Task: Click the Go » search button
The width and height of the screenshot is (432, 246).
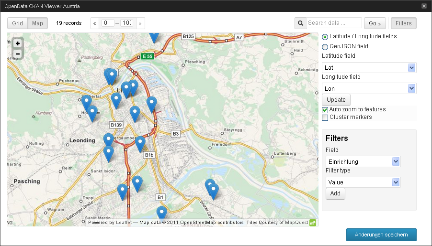Action: (375, 23)
